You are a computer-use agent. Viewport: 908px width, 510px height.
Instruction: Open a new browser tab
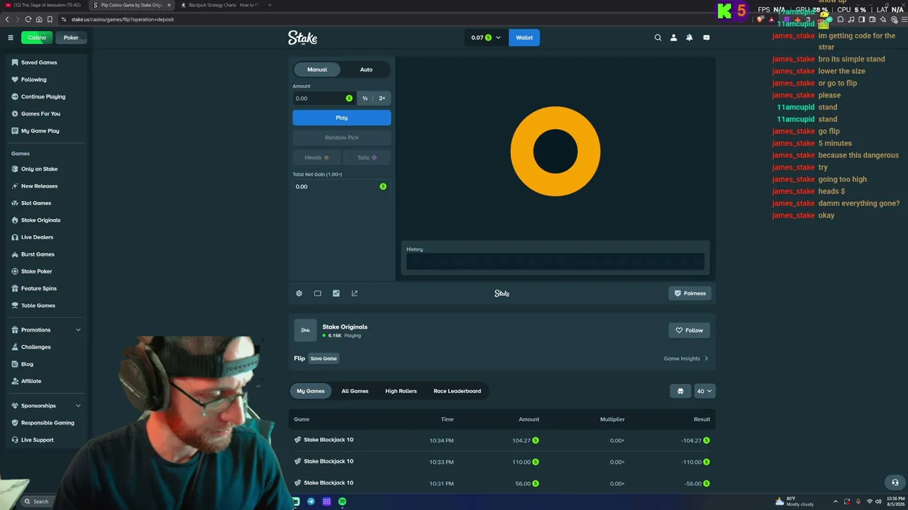click(x=270, y=5)
